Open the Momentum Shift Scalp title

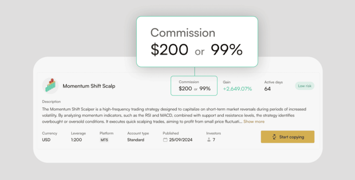click(x=89, y=86)
